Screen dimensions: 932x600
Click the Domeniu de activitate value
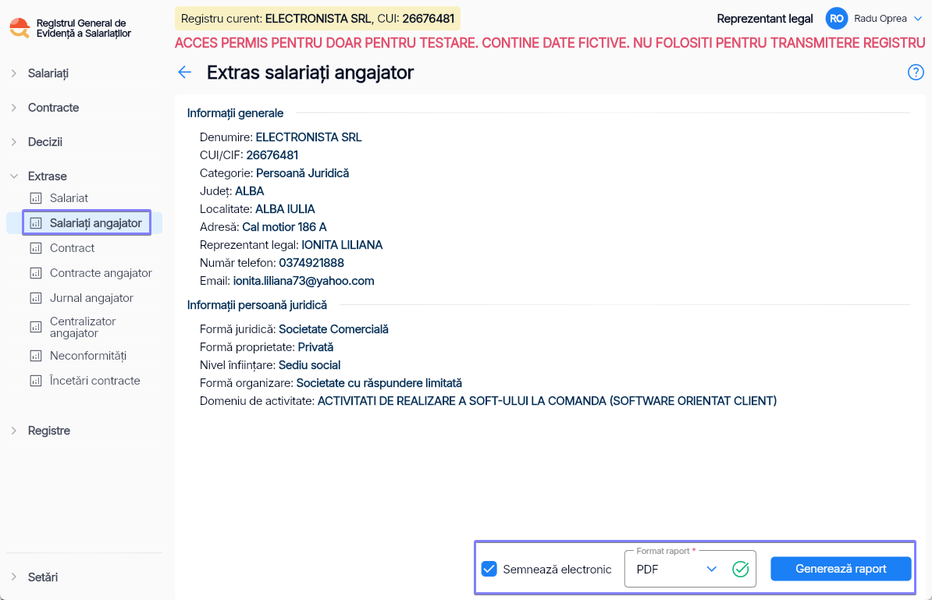point(547,401)
